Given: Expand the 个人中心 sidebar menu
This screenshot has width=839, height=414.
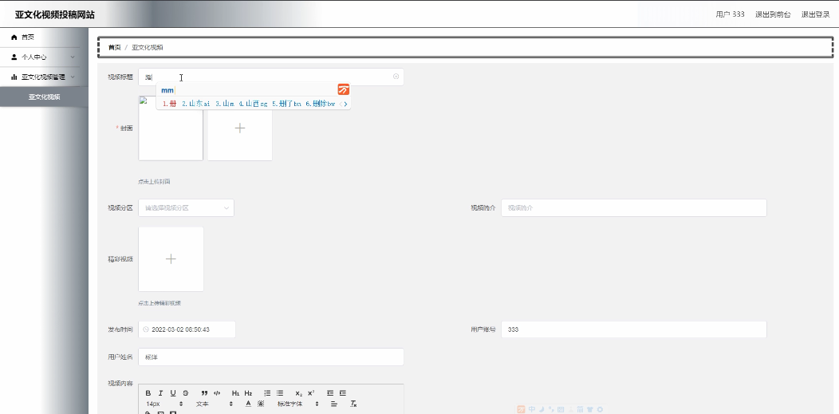Looking at the screenshot, I should click(44, 57).
